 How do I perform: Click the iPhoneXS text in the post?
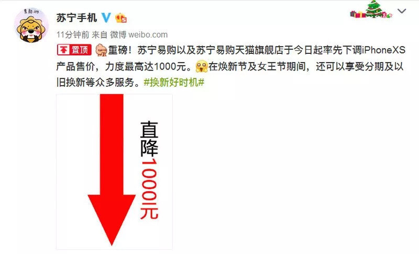[x=384, y=50]
